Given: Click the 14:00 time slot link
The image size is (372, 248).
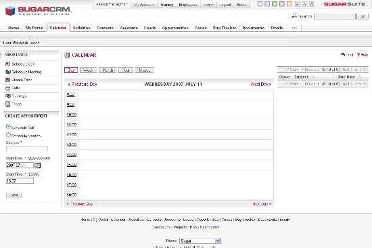Looking at the screenshot, I should point(72,155).
